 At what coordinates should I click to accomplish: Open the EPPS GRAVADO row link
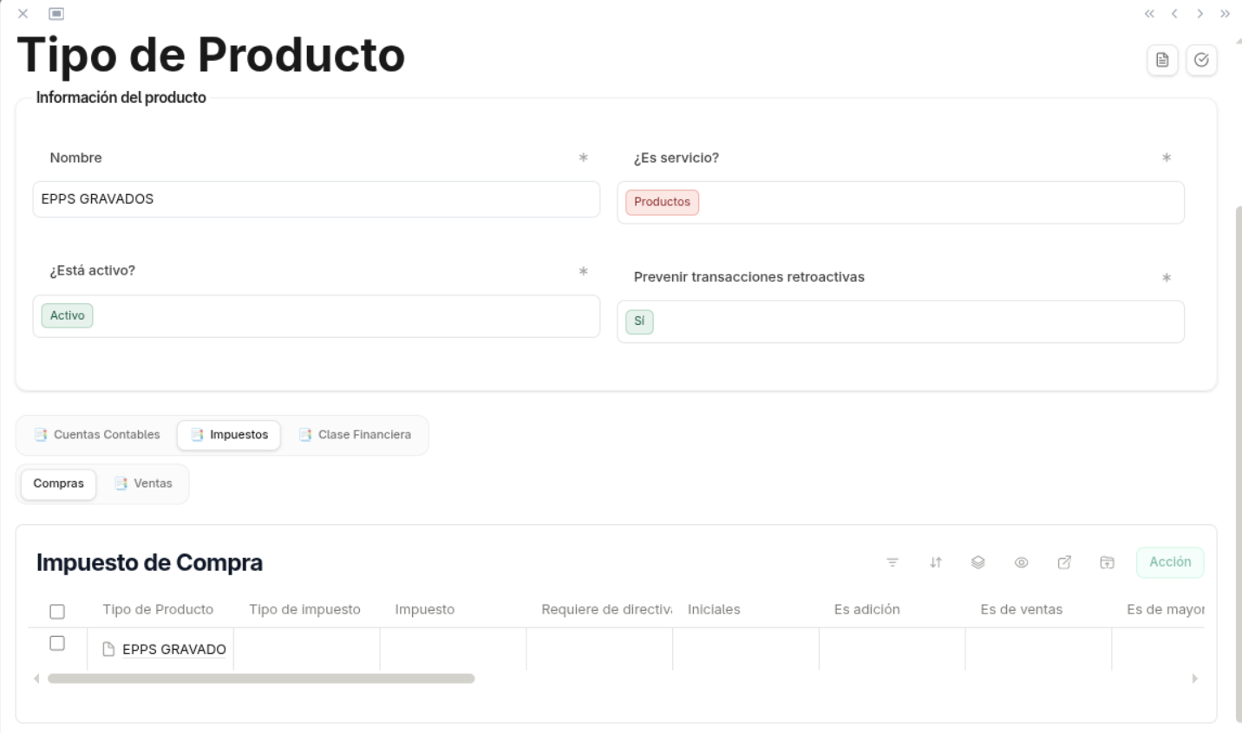(173, 649)
